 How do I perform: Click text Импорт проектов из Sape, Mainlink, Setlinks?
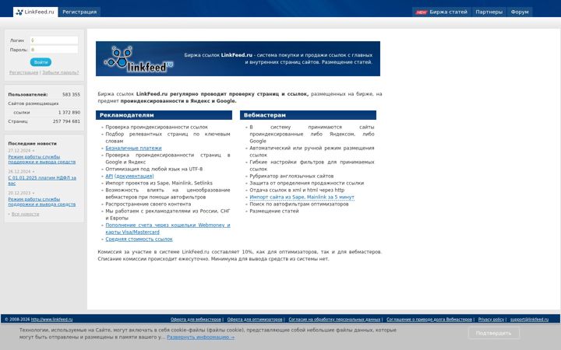tap(159, 184)
